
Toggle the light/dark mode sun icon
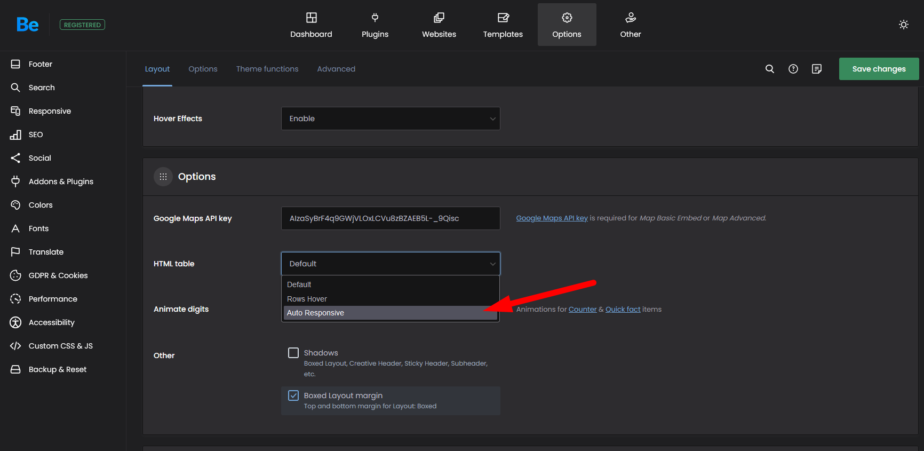pos(904,25)
